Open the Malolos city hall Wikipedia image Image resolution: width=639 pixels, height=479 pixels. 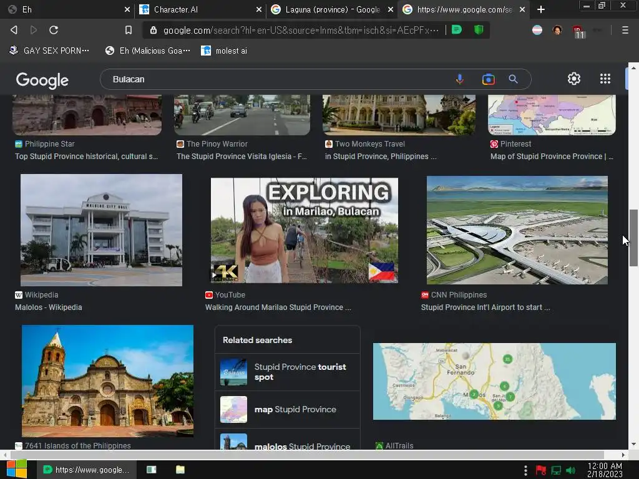click(x=102, y=230)
